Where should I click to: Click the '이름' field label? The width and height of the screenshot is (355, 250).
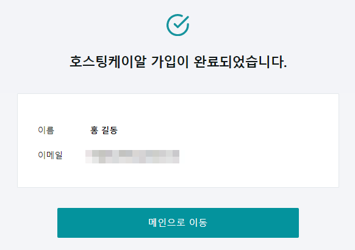pyautogui.click(x=46, y=130)
